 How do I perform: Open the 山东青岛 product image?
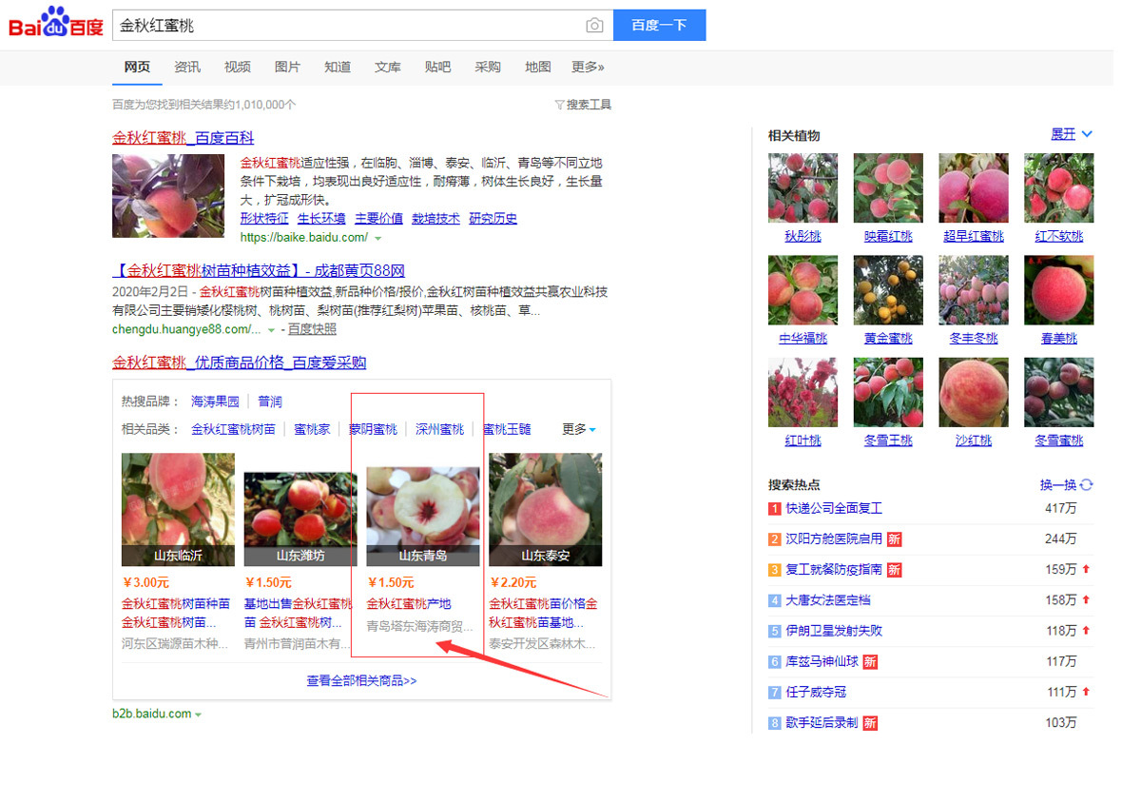(423, 516)
